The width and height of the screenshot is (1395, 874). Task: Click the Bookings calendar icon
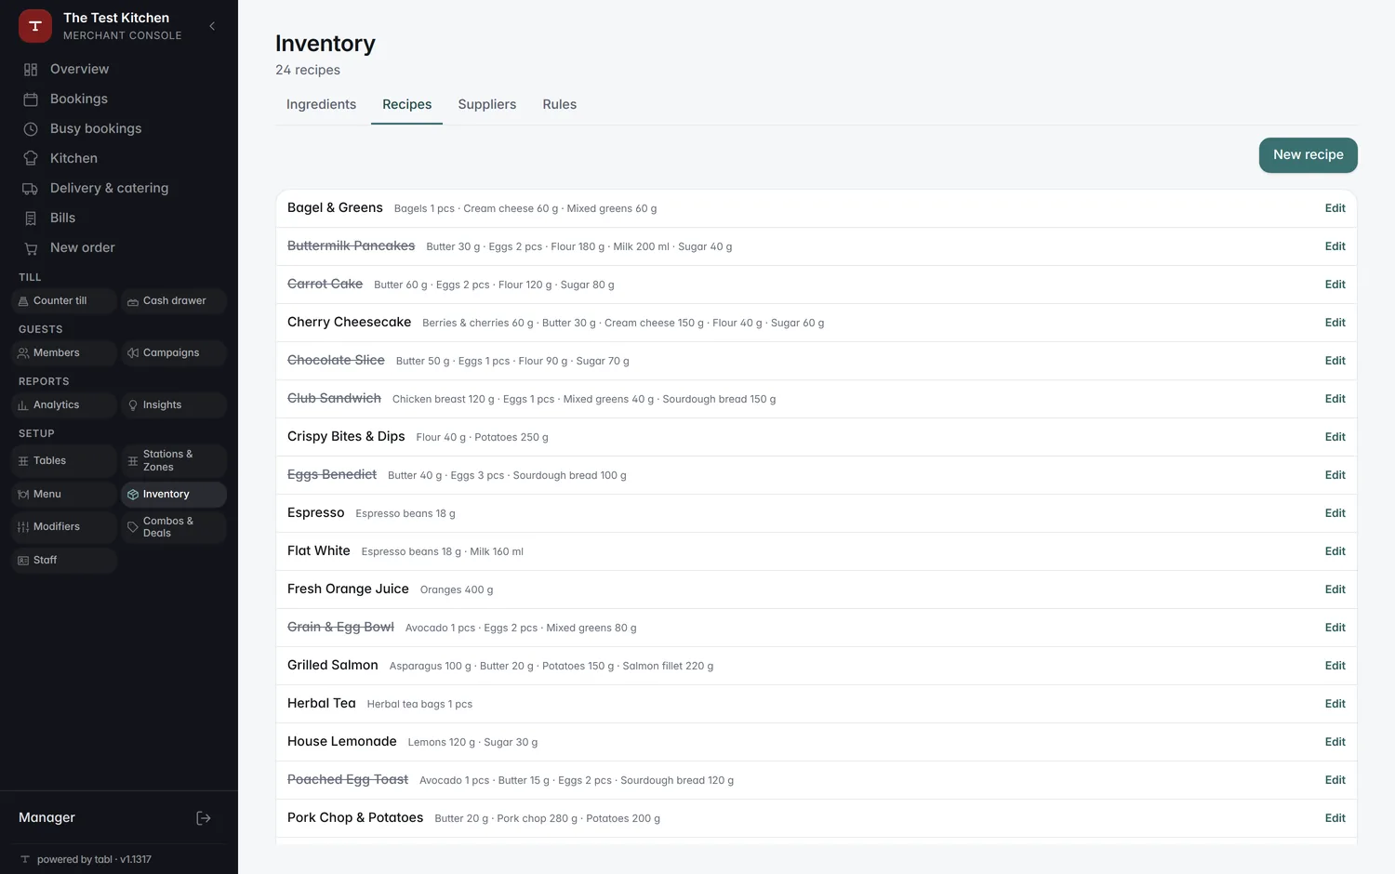pyautogui.click(x=31, y=99)
